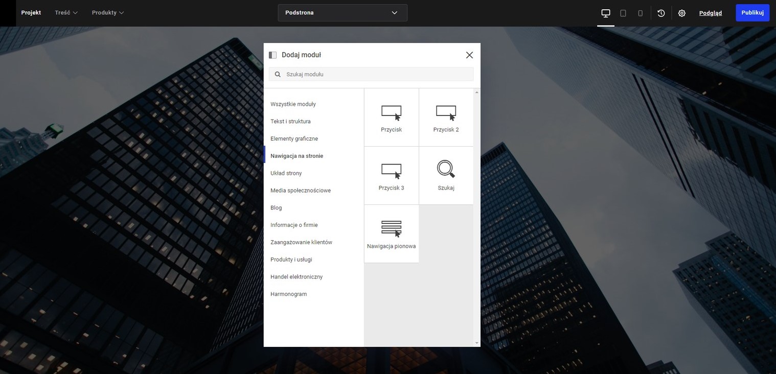Expand the Produkty menu
776x374 pixels.
click(108, 13)
